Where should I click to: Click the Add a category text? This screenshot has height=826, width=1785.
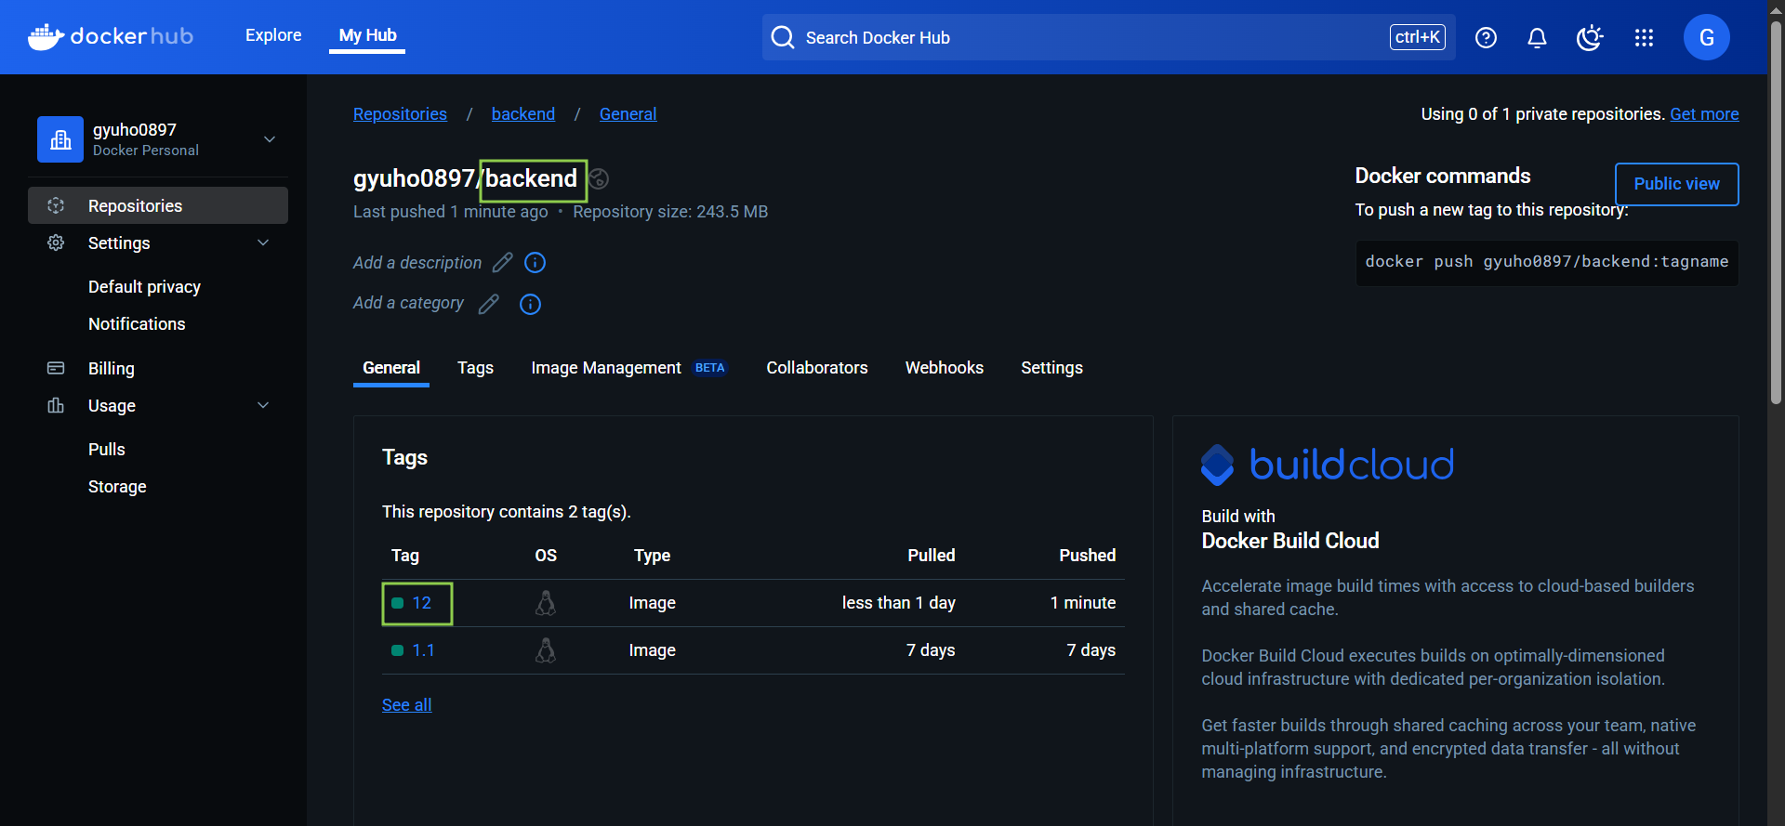[x=408, y=303]
